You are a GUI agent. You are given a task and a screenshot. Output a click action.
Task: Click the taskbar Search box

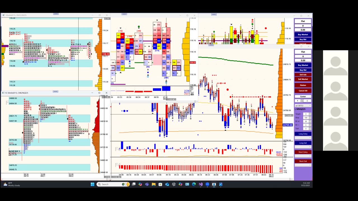point(113,184)
